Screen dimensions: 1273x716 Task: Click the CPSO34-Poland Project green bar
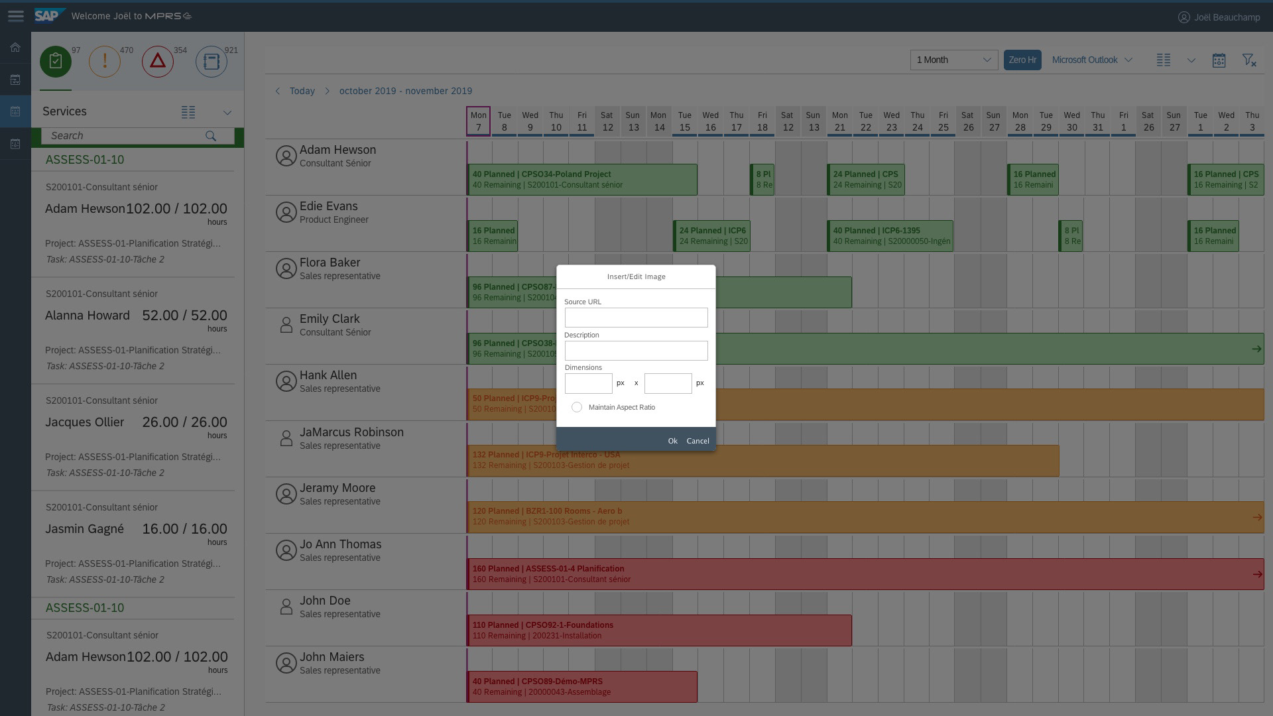(x=582, y=180)
